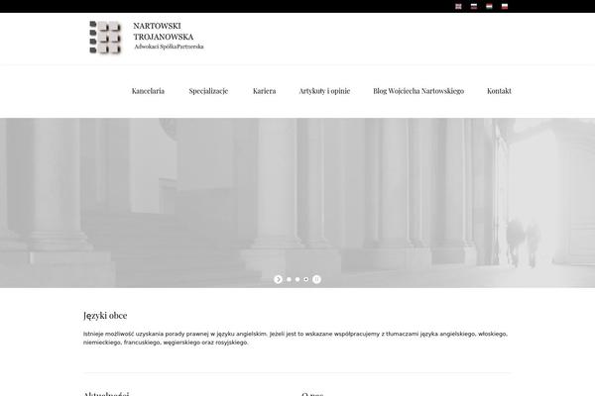The width and height of the screenshot is (595, 396).
Task: Open Artykuły i opinie section
Action: coord(324,91)
